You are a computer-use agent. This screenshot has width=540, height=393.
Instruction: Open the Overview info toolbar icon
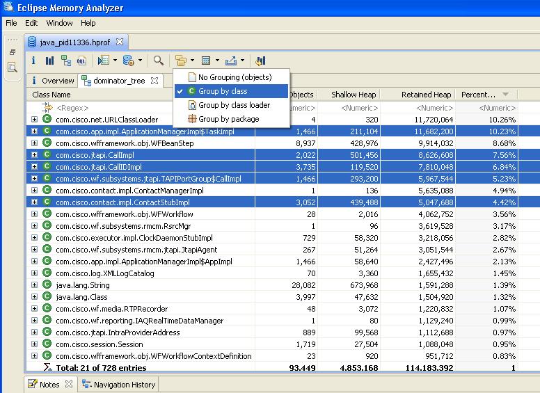click(33, 61)
